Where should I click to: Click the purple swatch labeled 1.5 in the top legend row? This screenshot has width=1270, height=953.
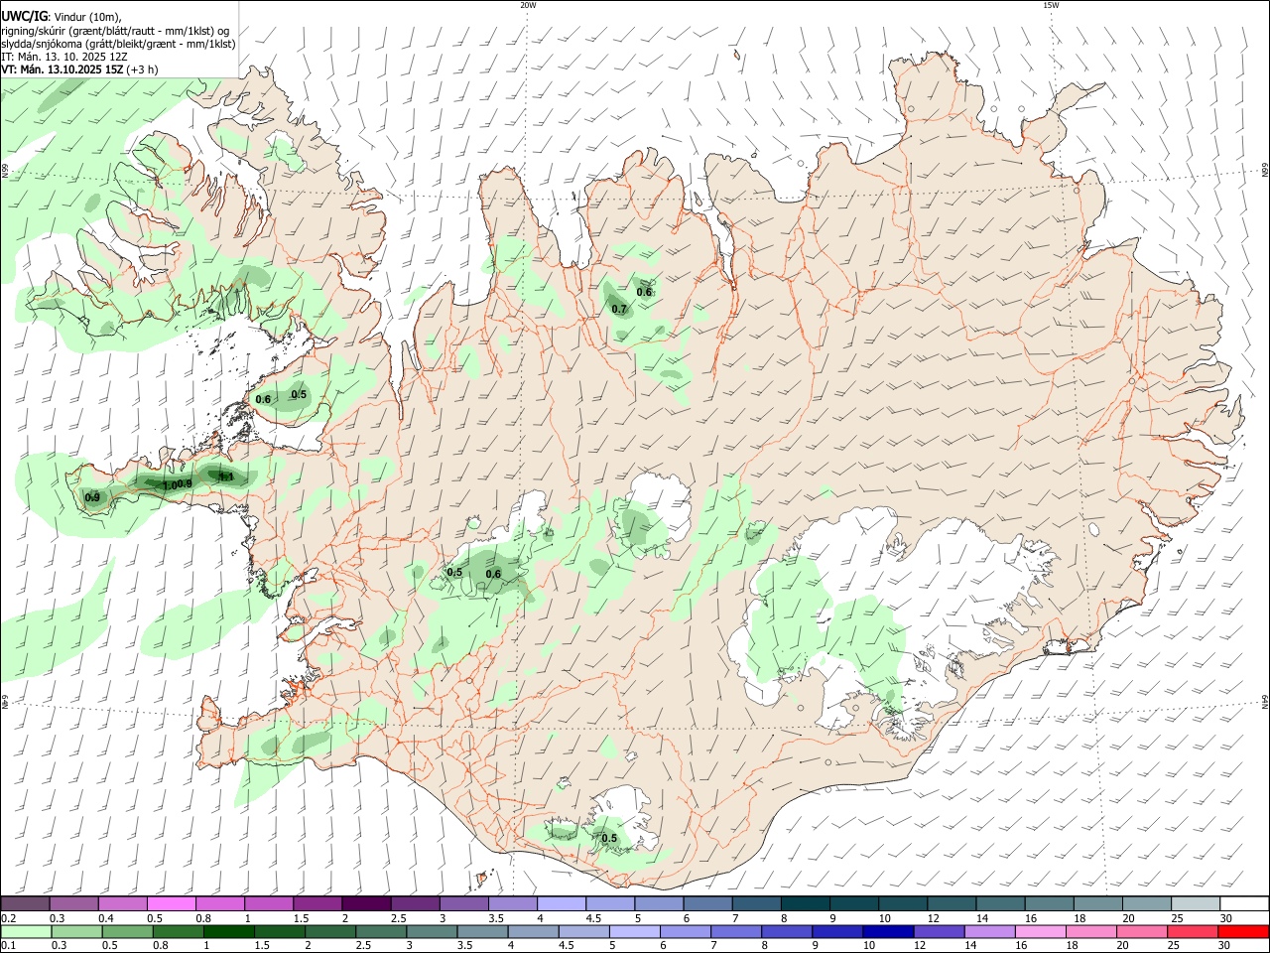pyautogui.click(x=317, y=904)
